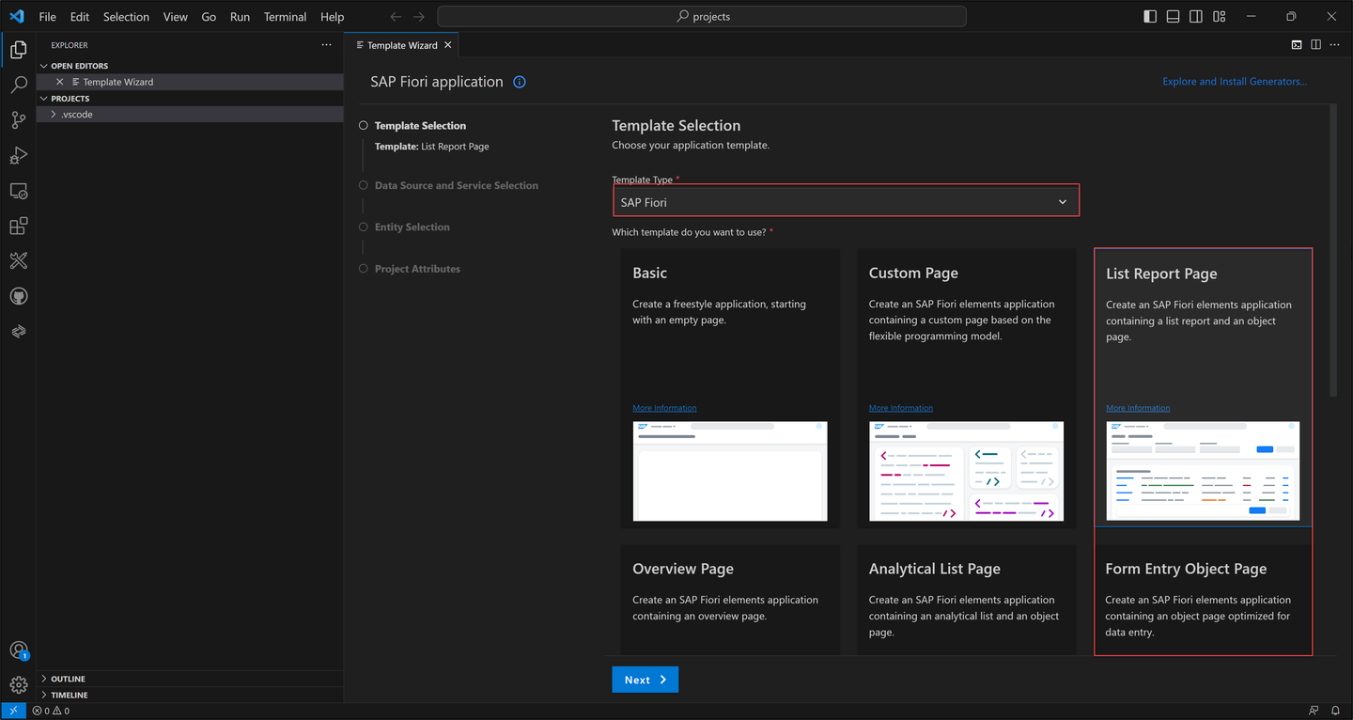The image size is (1353, 720).
Task: Open the Go menu
Action: point(209,17)
